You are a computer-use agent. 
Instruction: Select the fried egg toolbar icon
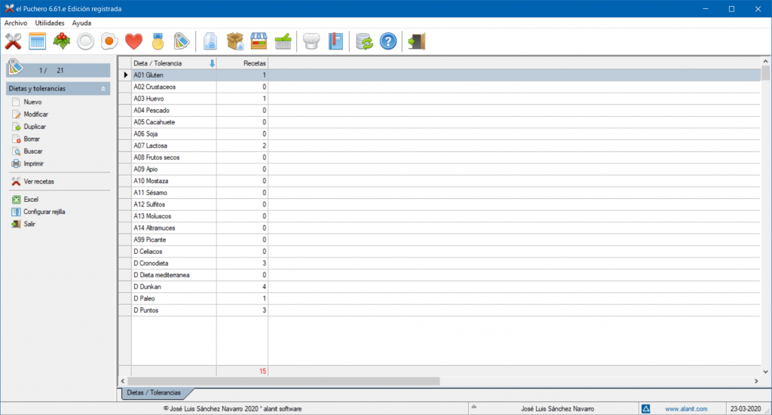pyautogui.click(x=109, y=41)
